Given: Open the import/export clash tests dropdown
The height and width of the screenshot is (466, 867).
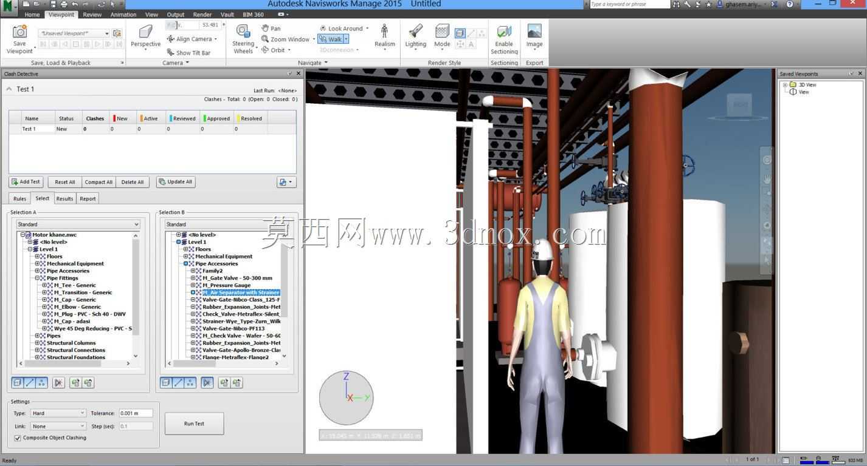Looking at the screenshot, I should tap(285, 182).
